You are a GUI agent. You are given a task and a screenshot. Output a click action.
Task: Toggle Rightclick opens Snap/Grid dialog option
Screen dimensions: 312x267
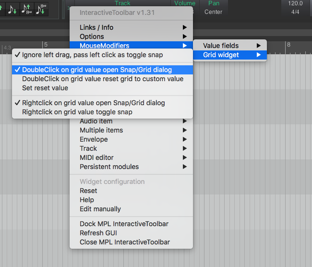tap(93, 103)
